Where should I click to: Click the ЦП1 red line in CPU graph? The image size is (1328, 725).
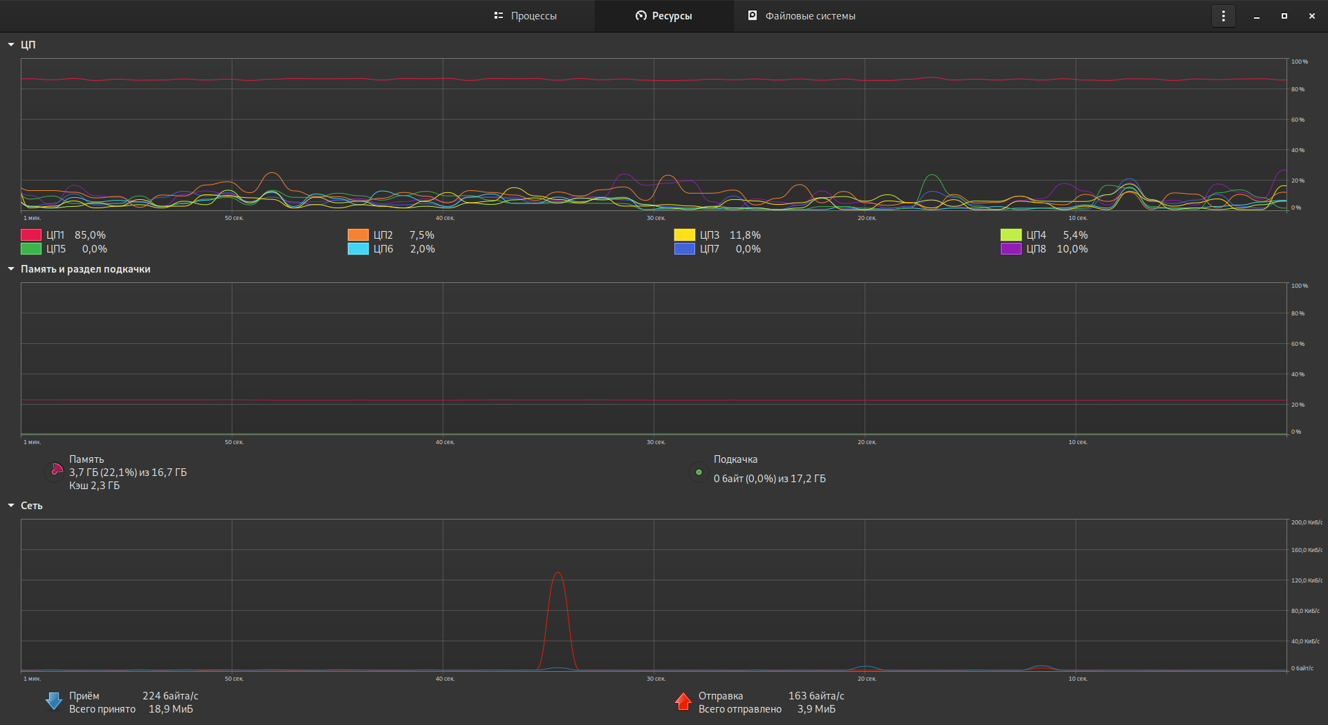point(654,80)
